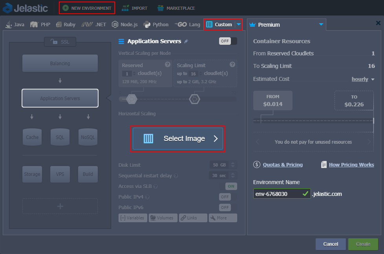Open the Import option
The height and width of the screenshot is (254, 384).
coord(134,8)
